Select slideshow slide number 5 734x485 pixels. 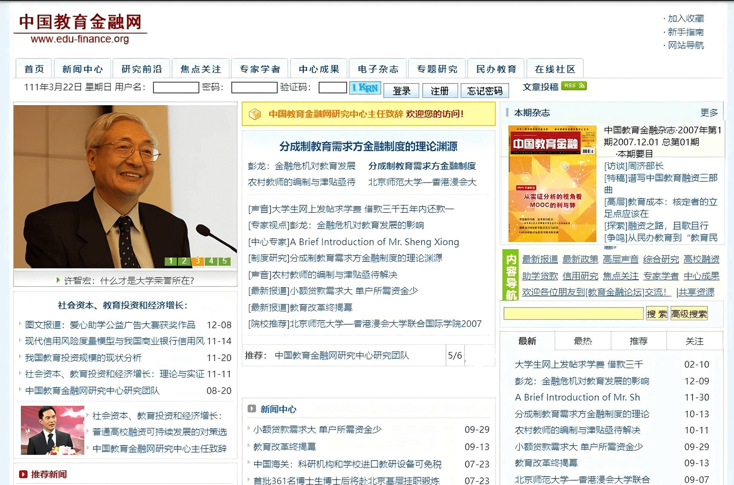[x=224, y=261]
